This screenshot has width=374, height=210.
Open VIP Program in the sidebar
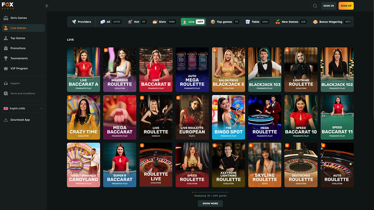click(x=23, y=68)
